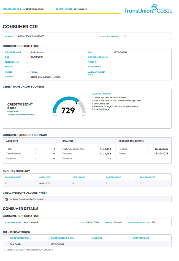Click the PAN CARD identification row

(87, 244)
